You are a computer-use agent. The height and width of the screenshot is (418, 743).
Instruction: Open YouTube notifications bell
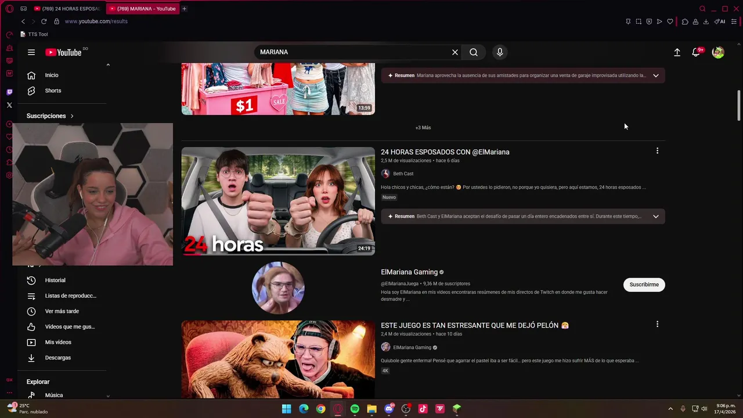(696, 52)
